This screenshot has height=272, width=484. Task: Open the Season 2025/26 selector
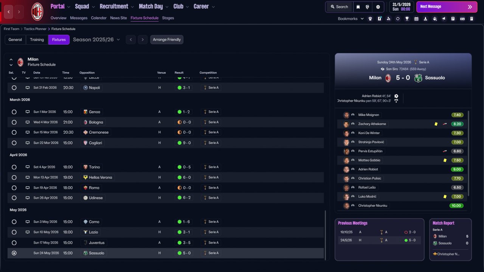click(x=96, y=40)
